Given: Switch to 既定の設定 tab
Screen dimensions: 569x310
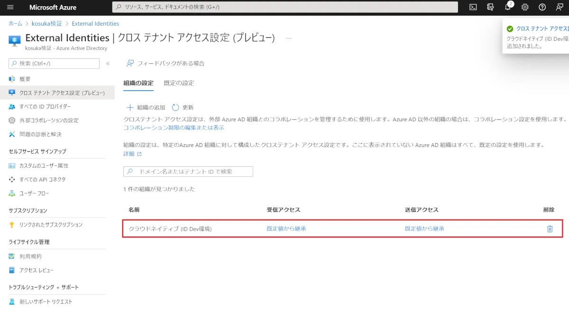Looking at the screenshot, I should pos(179,83).
